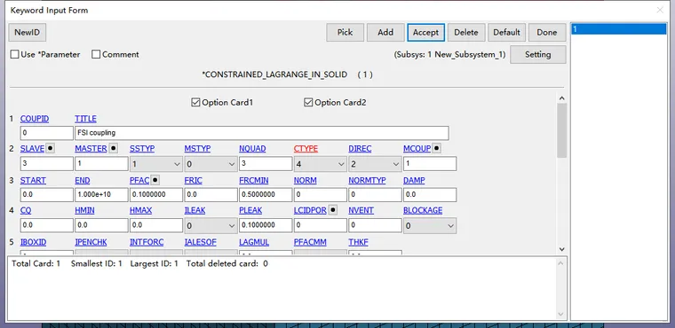
Task: Click the NORM value field
Action: [321, 195]
